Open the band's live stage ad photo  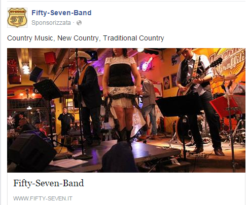click(x=126, y=110)
